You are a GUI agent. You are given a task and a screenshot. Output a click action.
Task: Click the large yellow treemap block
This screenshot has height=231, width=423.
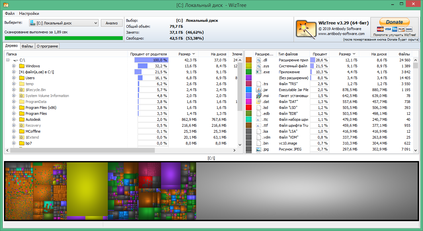pyautogui.click(x=87, y=188)
